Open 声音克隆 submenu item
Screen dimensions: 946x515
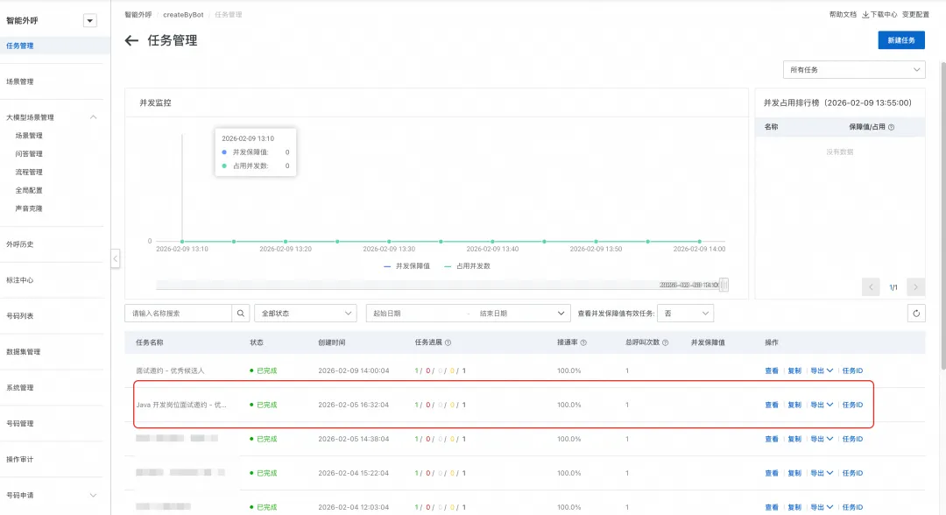[29, 208]
